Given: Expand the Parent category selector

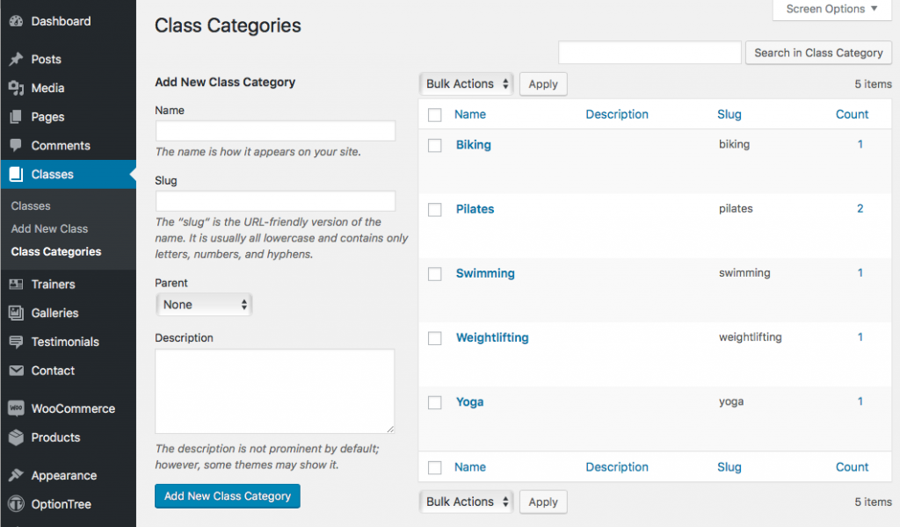Looking at the screenshot, I should point(204,304).
